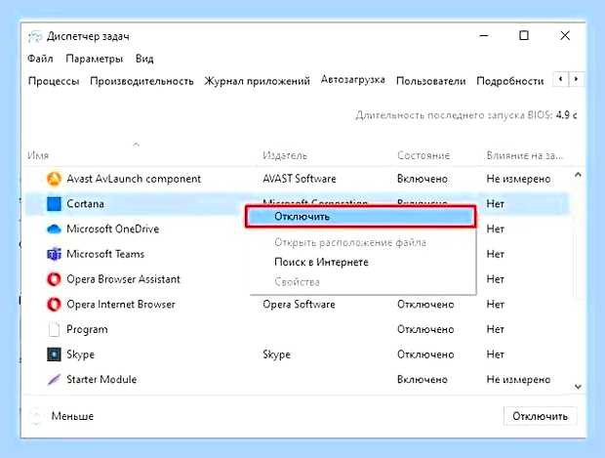Select the Program row name

87,330
